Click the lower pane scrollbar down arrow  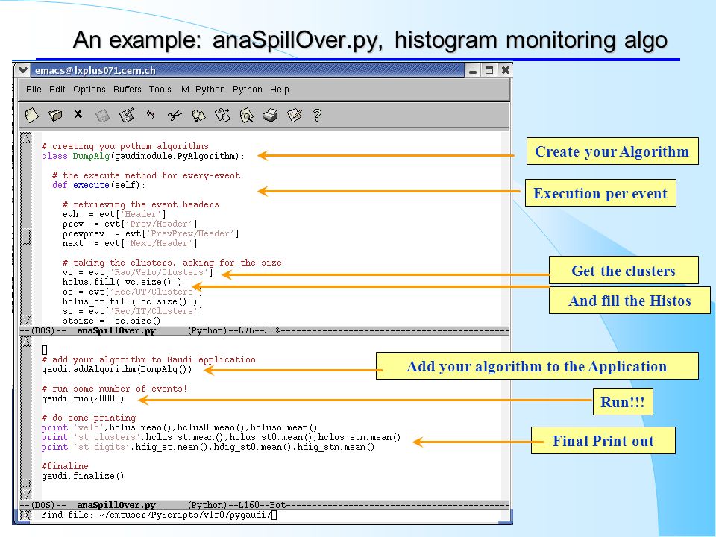coord(27,494)
